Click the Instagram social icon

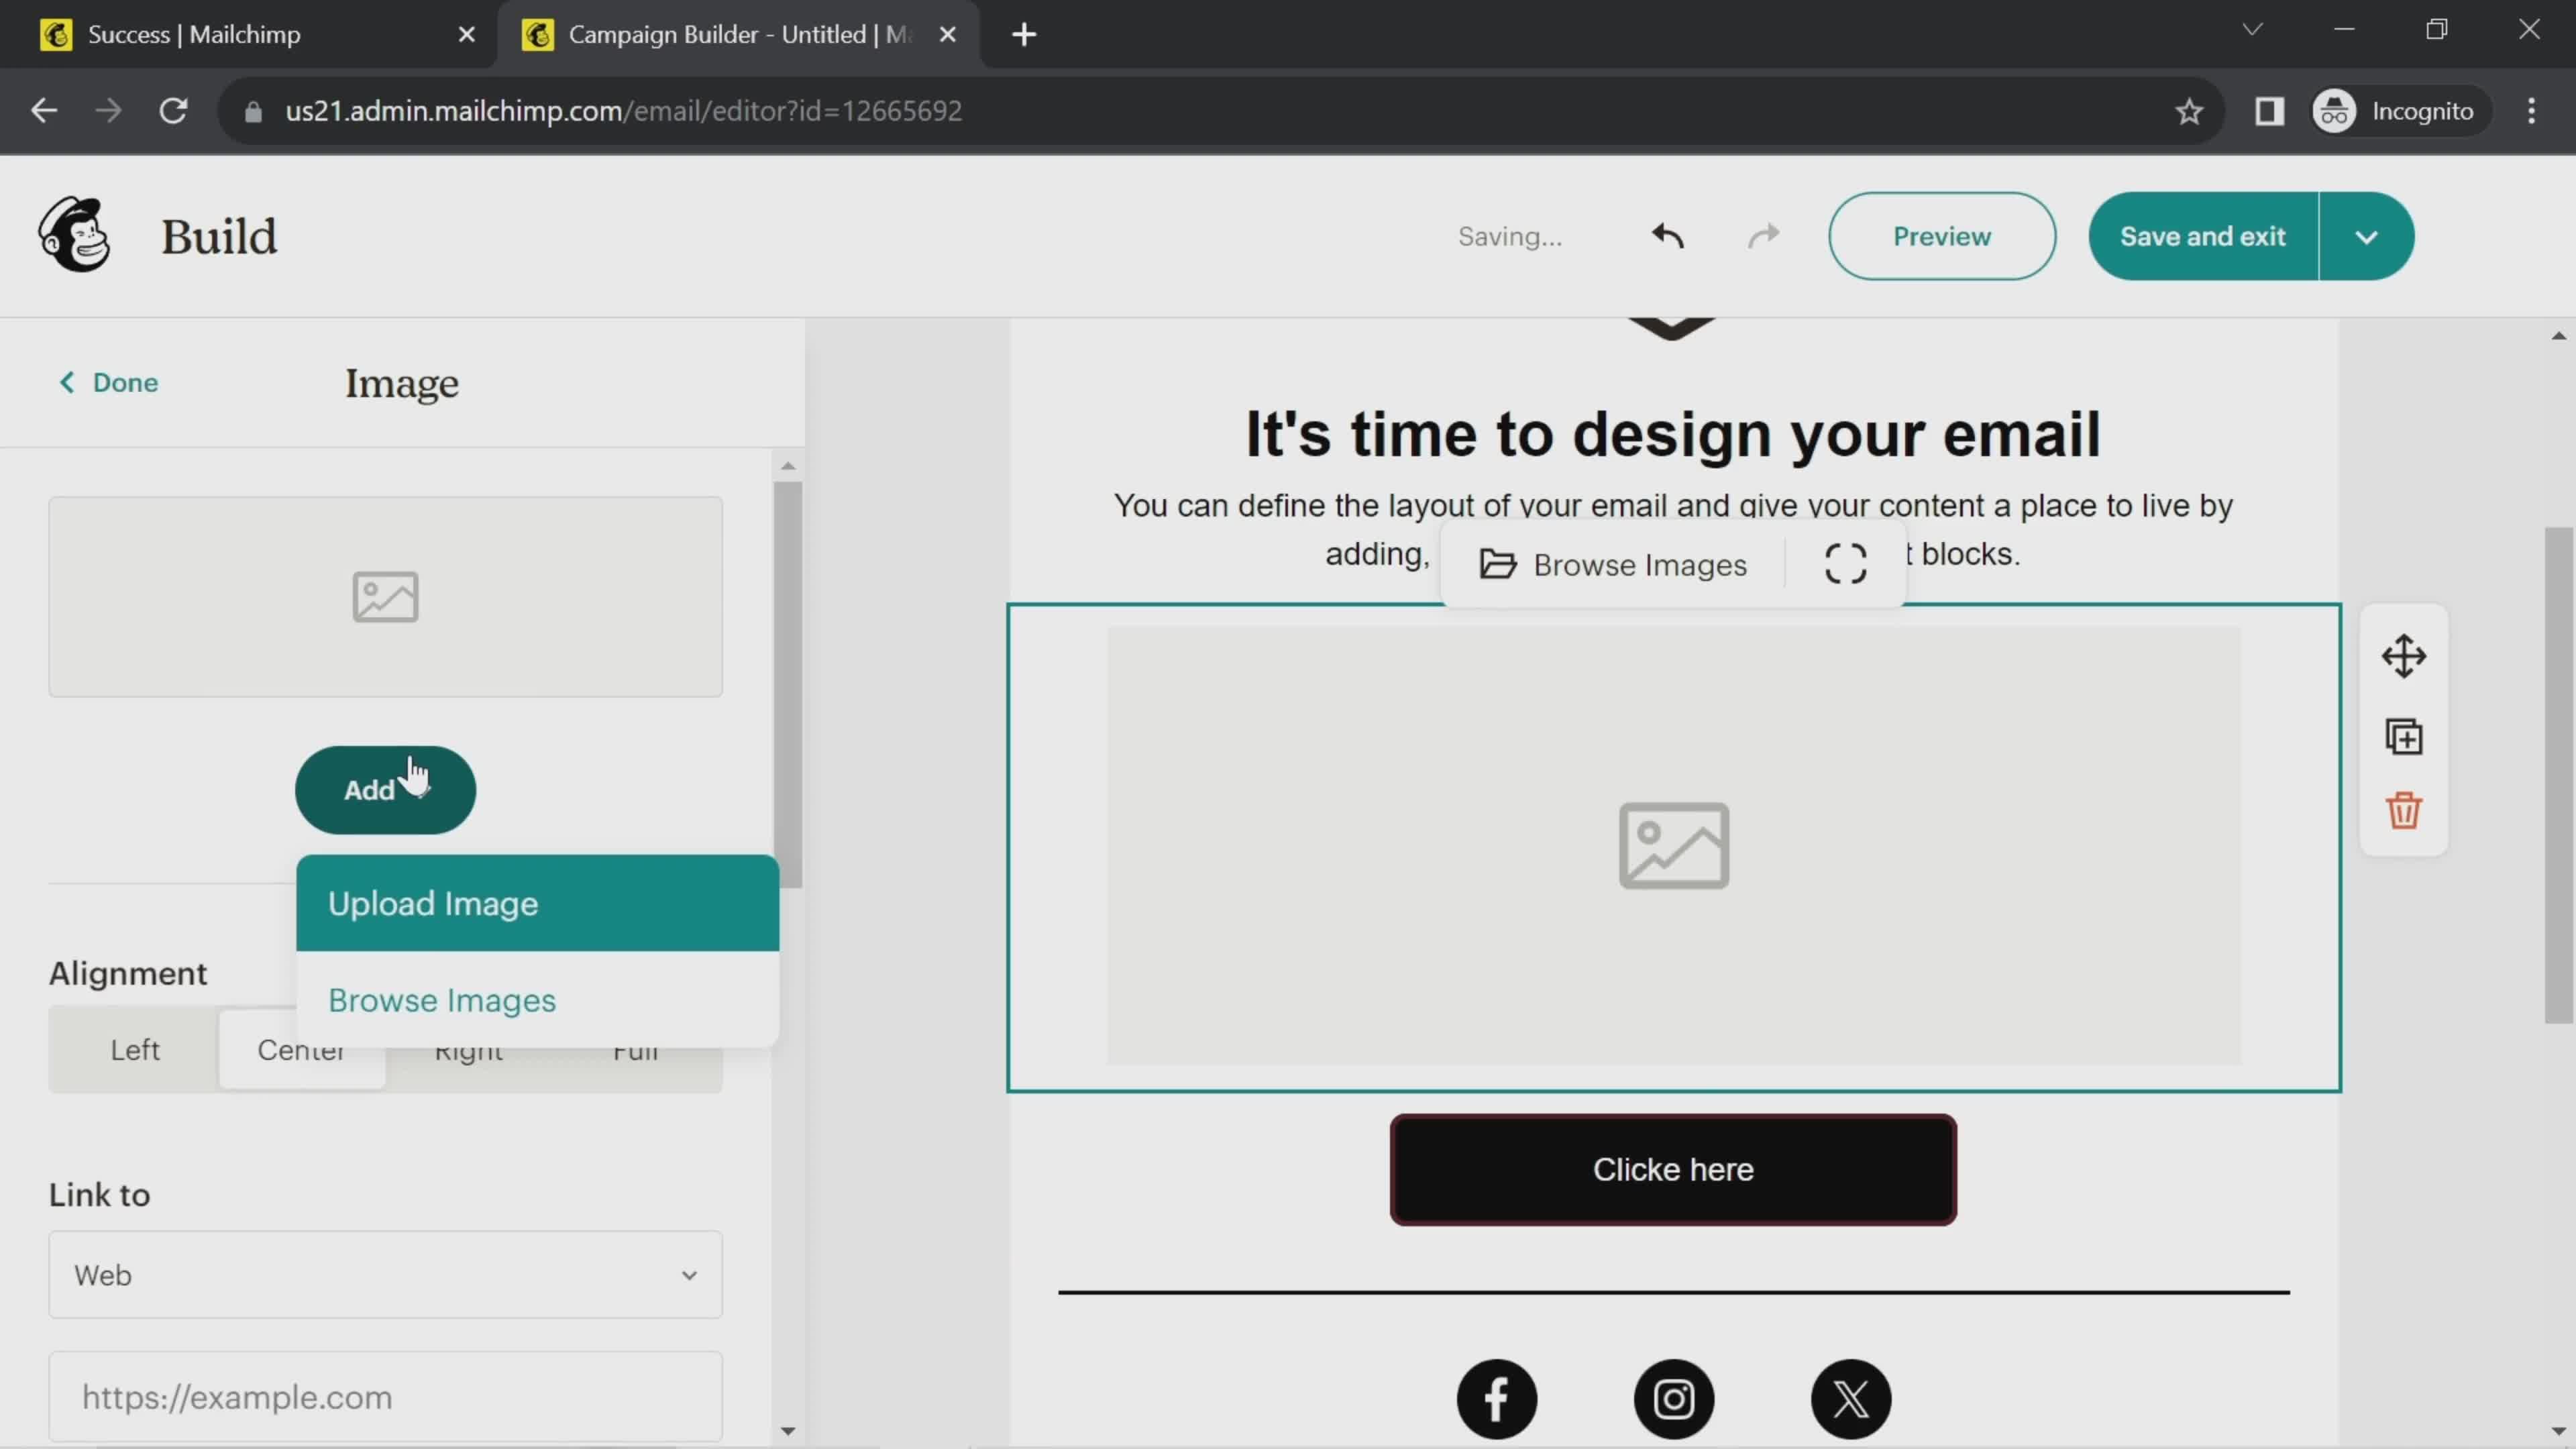1672,1399
